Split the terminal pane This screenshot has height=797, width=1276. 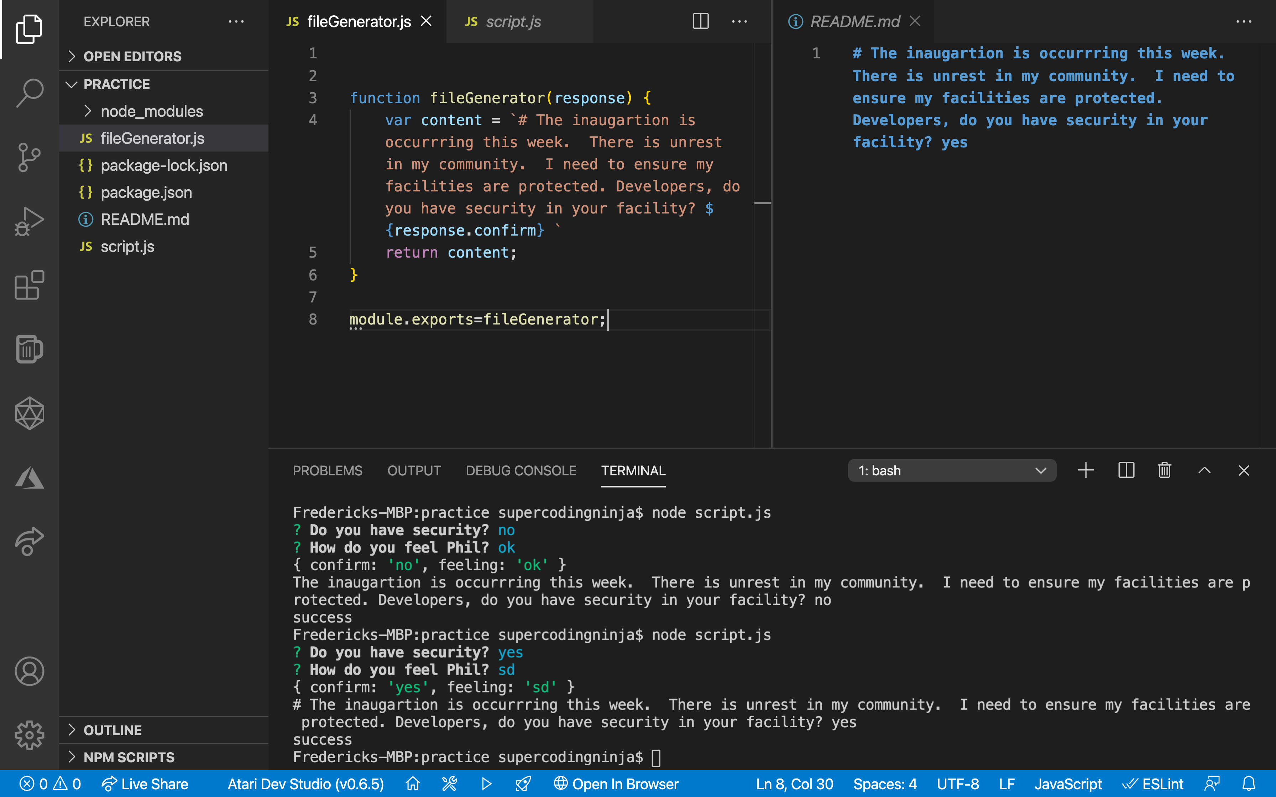tap(1126, 470)
